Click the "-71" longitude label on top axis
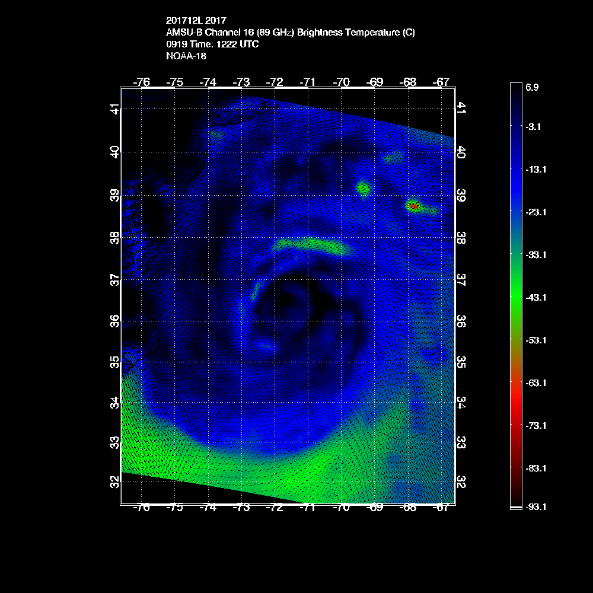 (x=308, y=82)
